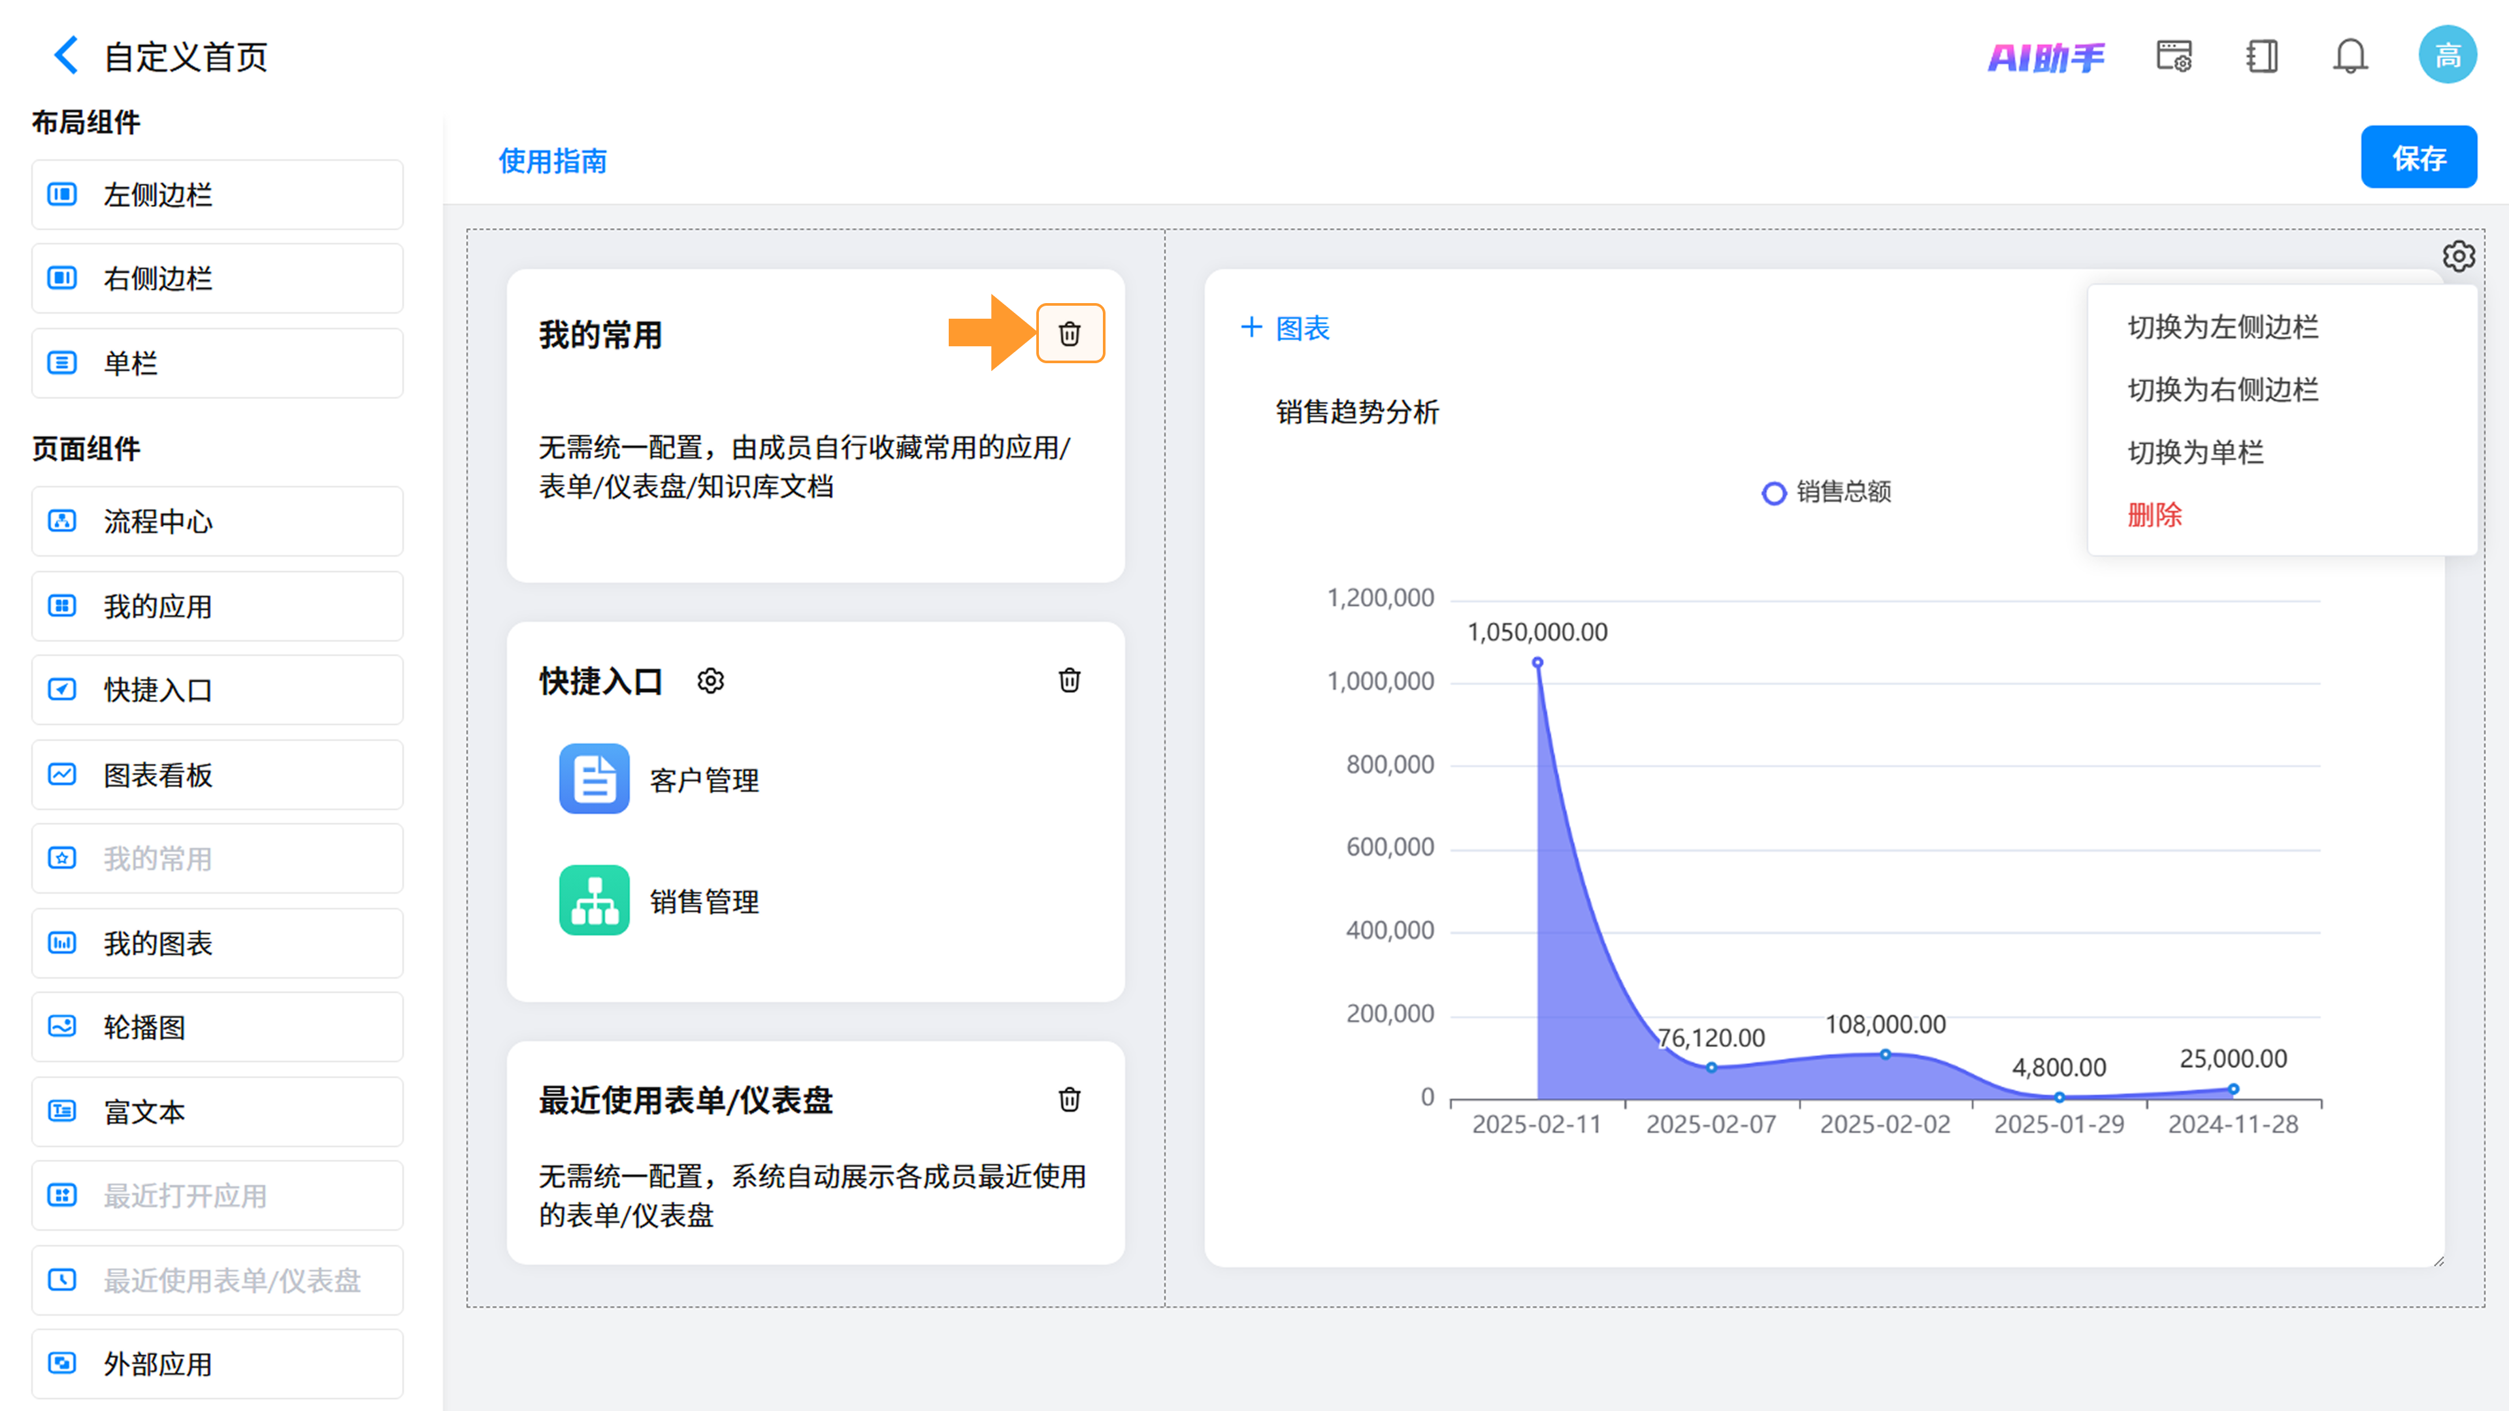Save the custom homepage
The height and width of the screenshot is (1411, 2509).
(x=2418, y=157)
